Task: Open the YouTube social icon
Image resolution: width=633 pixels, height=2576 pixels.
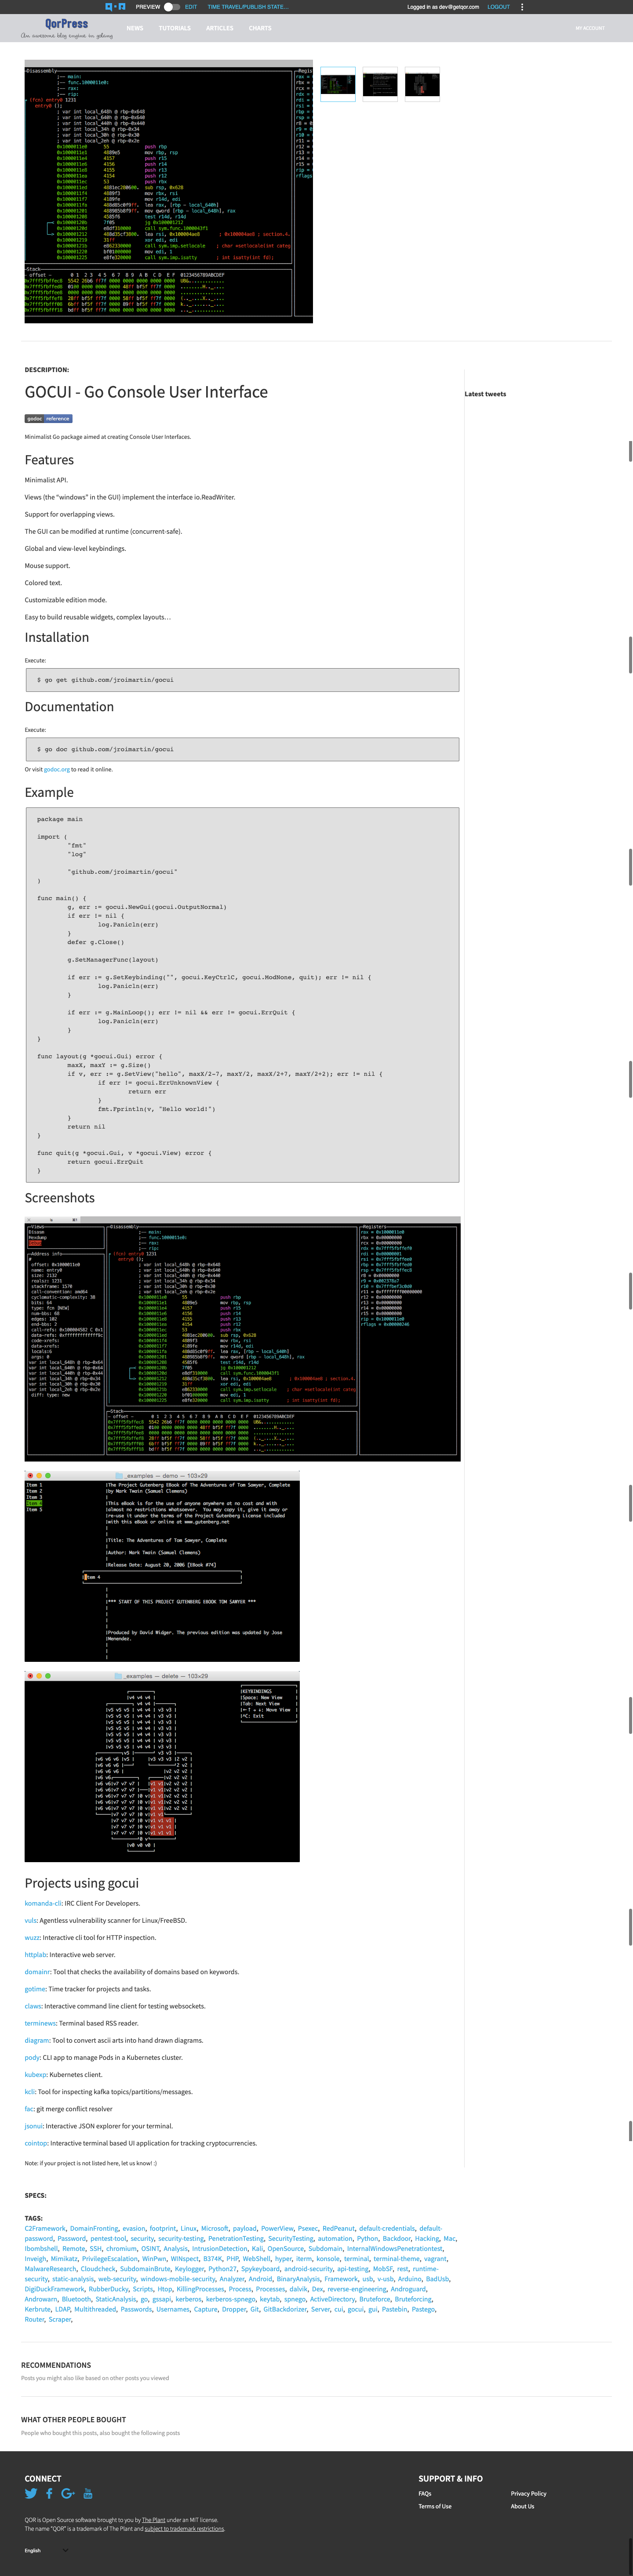Action: point(88,2493)
